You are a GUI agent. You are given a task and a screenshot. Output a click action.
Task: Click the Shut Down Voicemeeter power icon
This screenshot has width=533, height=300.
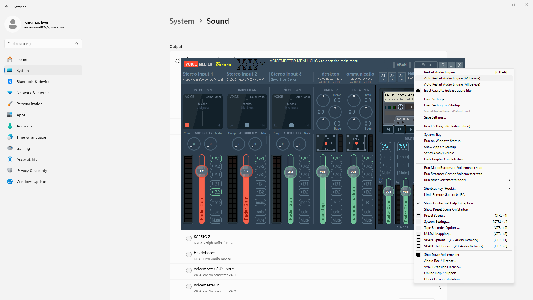coord(418,255)
